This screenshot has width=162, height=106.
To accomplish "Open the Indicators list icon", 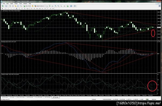I will click(67, 6).
